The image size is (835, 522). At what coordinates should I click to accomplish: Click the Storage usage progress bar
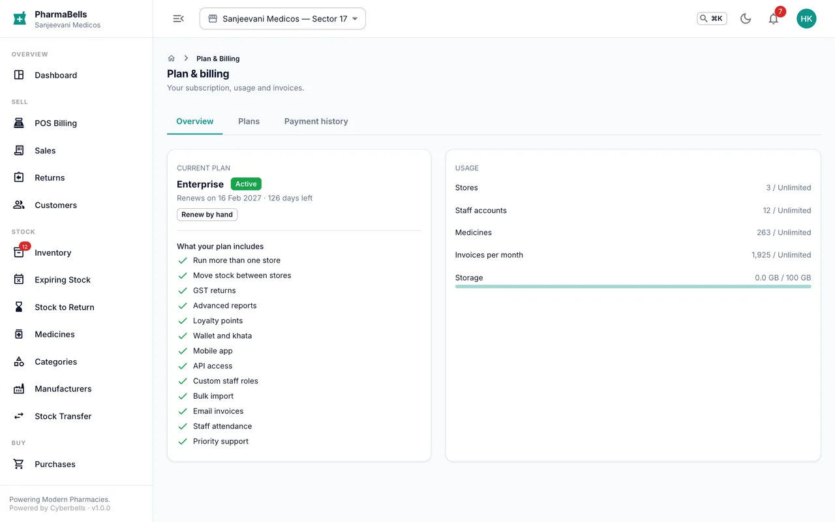click(x=633, y=286)
